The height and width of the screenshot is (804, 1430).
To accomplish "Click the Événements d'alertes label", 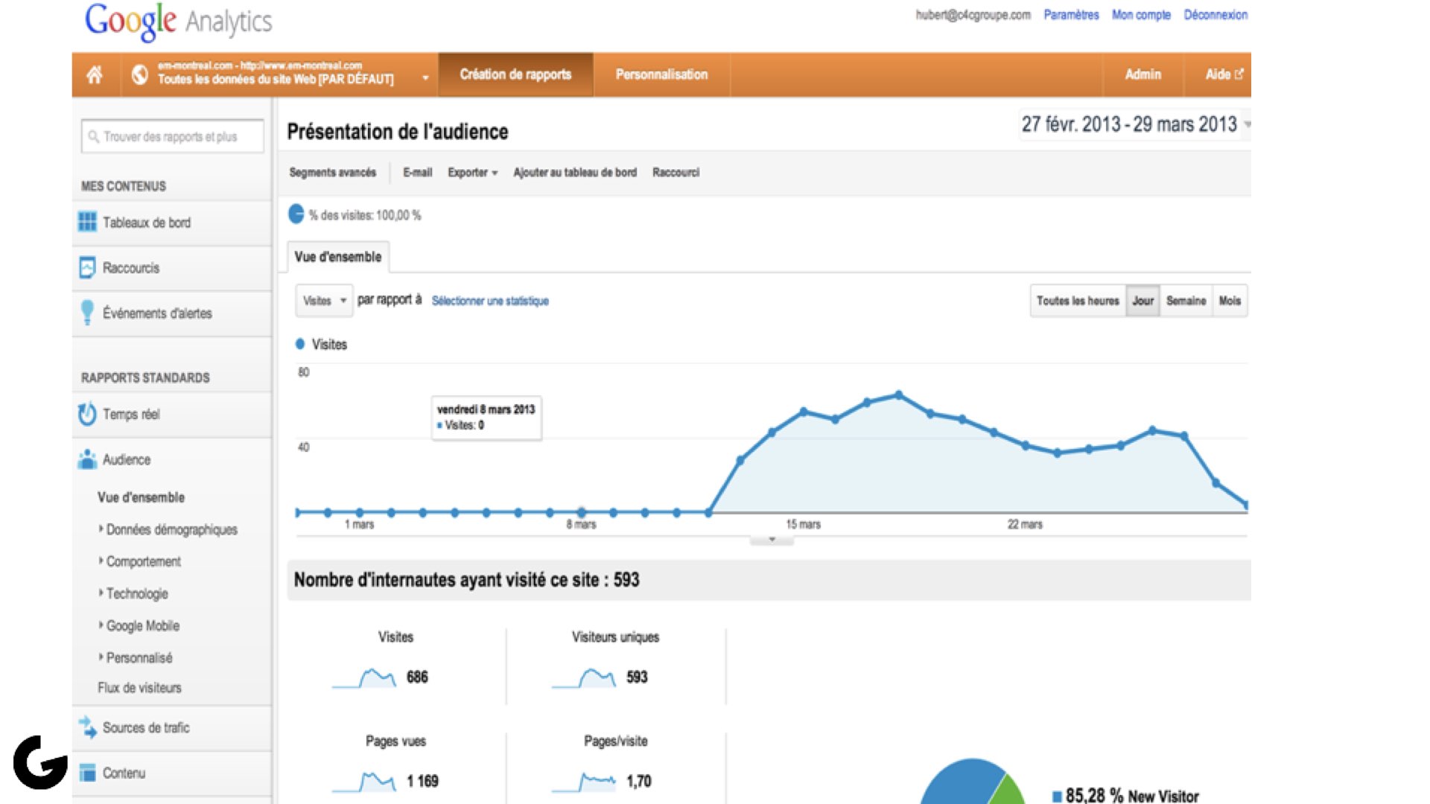I will 157,313.
